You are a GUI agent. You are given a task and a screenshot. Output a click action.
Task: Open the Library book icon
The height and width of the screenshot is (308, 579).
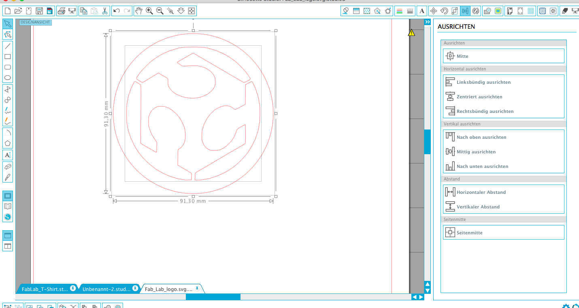(8, 206)
